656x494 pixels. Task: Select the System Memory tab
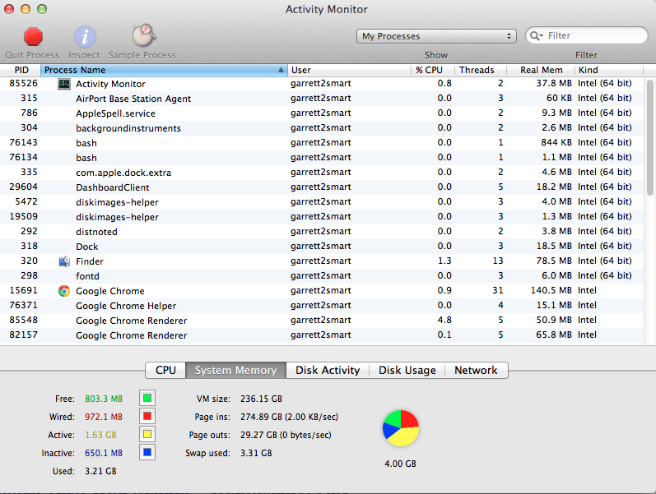236,370
